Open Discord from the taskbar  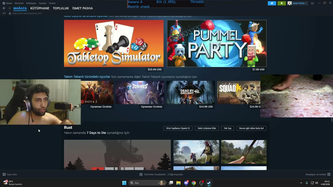coord(186,183)
